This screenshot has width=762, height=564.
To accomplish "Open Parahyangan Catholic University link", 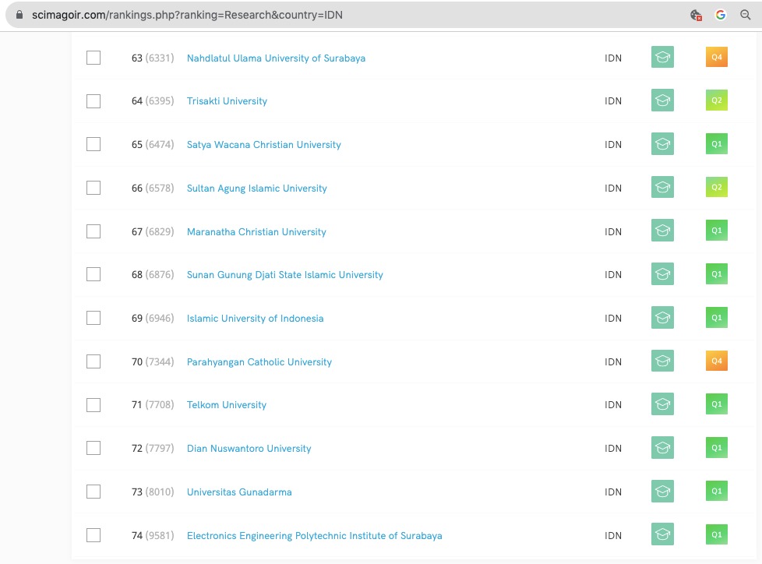I will [259, 362].
